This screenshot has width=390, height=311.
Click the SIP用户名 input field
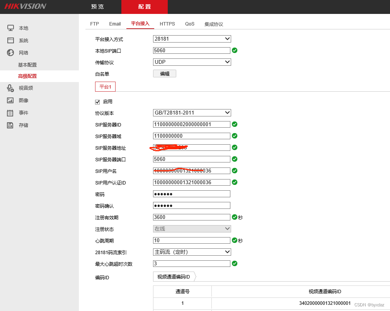pyautogui.click(x=191, y=171)
